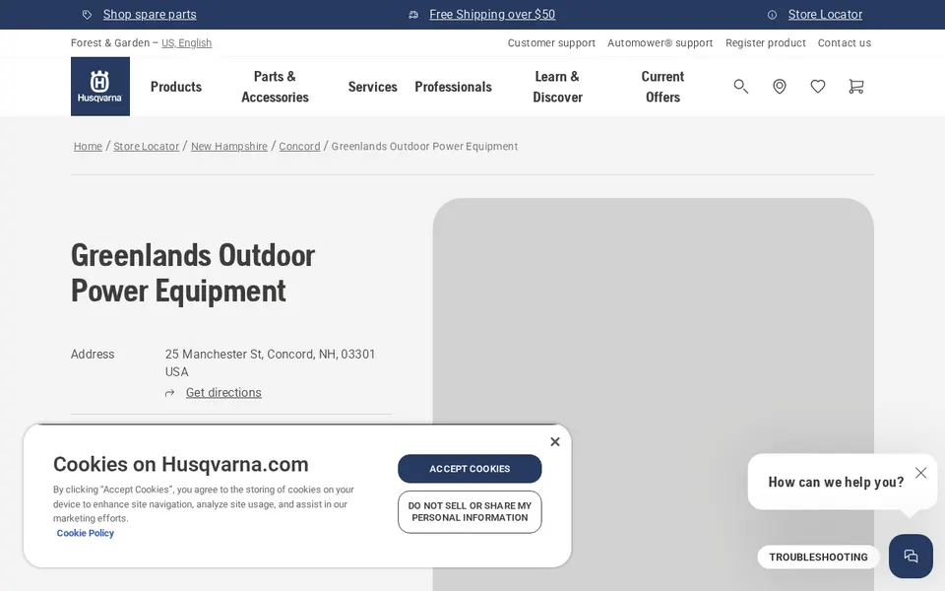Click the truck icon beside Free Shipping

(x=413, y=15)
